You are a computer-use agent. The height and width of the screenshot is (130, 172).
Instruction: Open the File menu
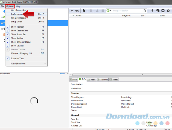tap(2, 6)
